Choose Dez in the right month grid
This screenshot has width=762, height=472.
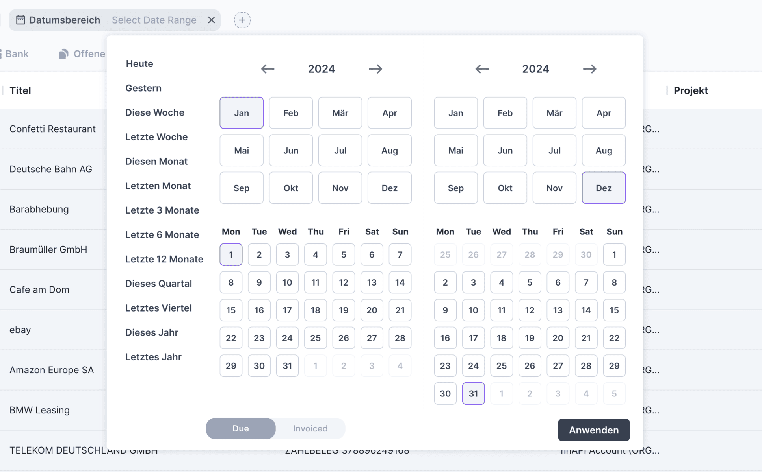603,188
